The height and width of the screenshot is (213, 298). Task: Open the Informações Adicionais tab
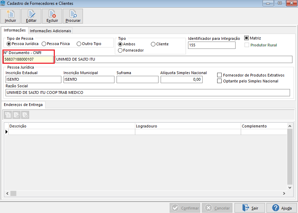(50, 31)
